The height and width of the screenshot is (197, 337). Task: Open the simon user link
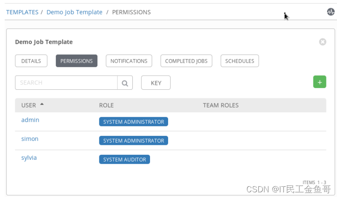[x=30, y=139]
